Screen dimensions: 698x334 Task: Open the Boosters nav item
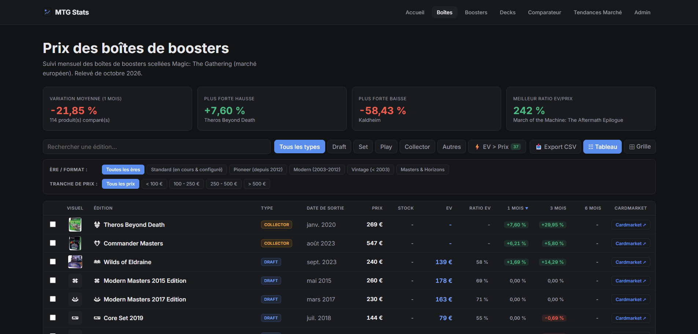click(x=476, y=12)
